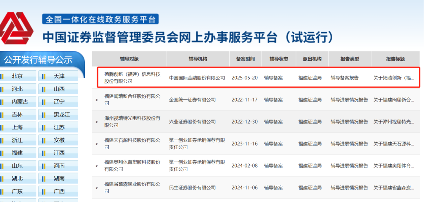Select 上海 region

click(18, 127)
